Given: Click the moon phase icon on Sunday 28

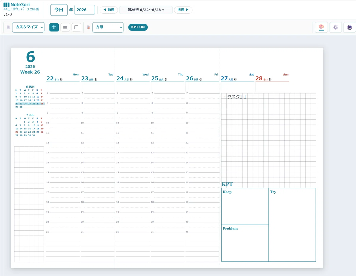Looking at the screenshot, I should (x=270, y=79).
